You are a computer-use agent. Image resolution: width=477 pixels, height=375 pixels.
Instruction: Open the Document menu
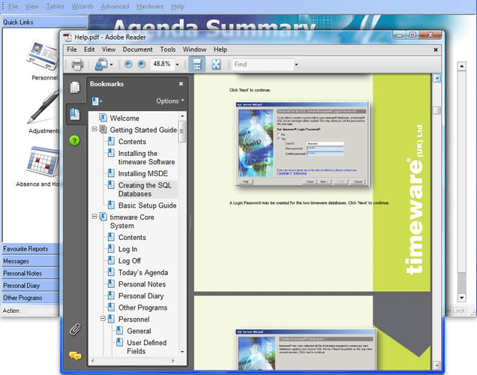click(137, 49)
